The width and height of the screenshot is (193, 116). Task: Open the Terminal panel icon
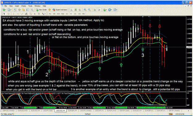28,10
